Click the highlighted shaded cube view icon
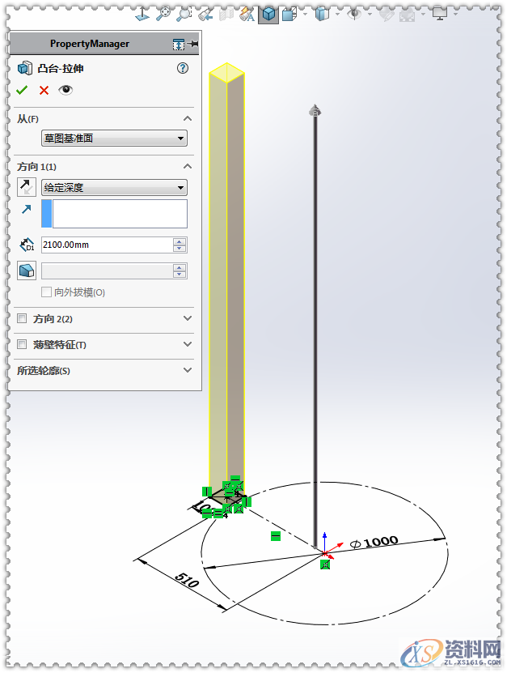This screenshot has width=507, height=673. [268, 15]
